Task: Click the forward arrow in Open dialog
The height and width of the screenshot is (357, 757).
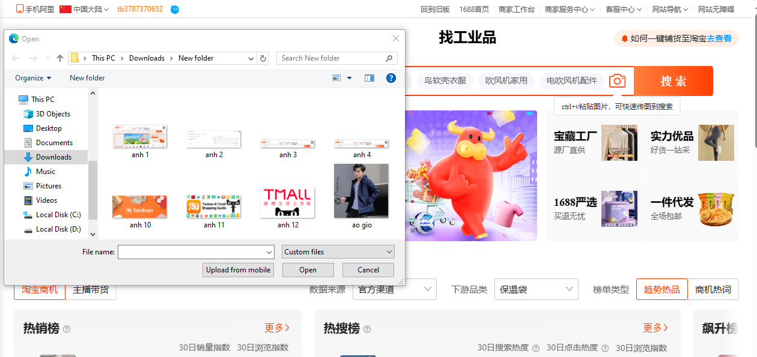Action: click(x=34, y=58)
